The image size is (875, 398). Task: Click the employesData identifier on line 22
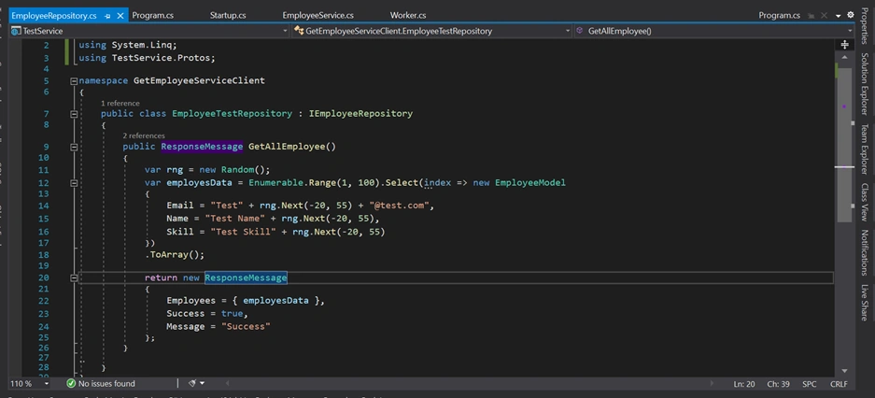[275, 300]
